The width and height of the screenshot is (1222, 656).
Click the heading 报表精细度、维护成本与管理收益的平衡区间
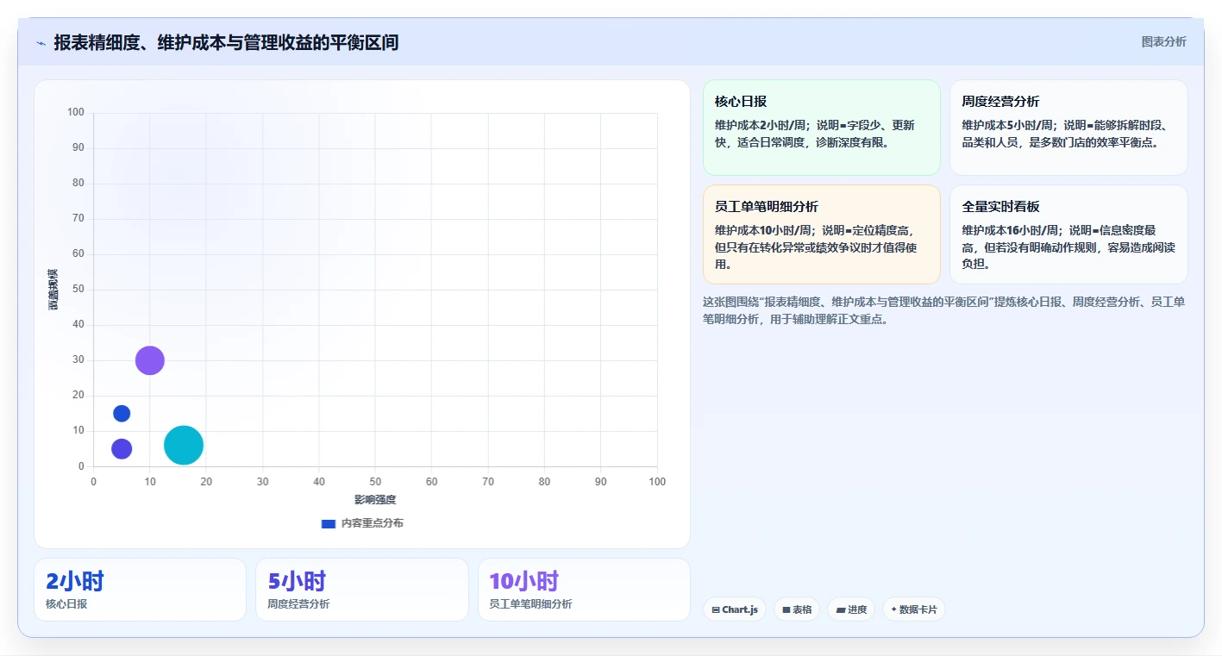coord(226,42)
